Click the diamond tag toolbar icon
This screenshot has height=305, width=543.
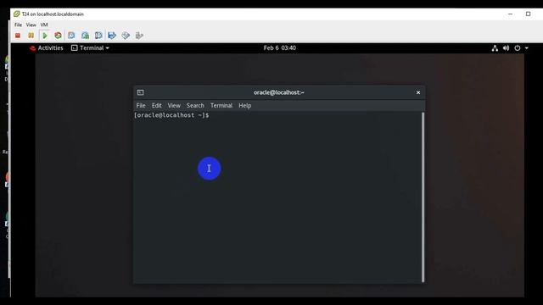point(126,36)
